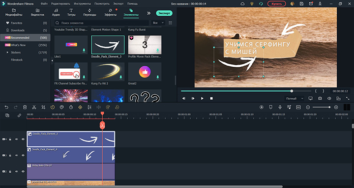Select Favorites in the sidebar

(25, 23)
